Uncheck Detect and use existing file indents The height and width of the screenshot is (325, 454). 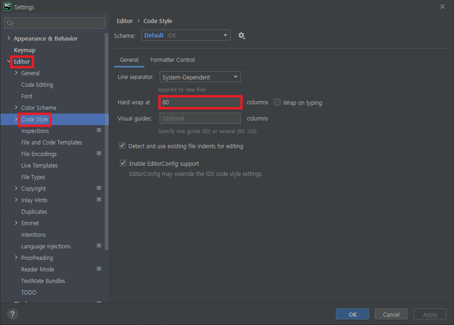point(122,146)
